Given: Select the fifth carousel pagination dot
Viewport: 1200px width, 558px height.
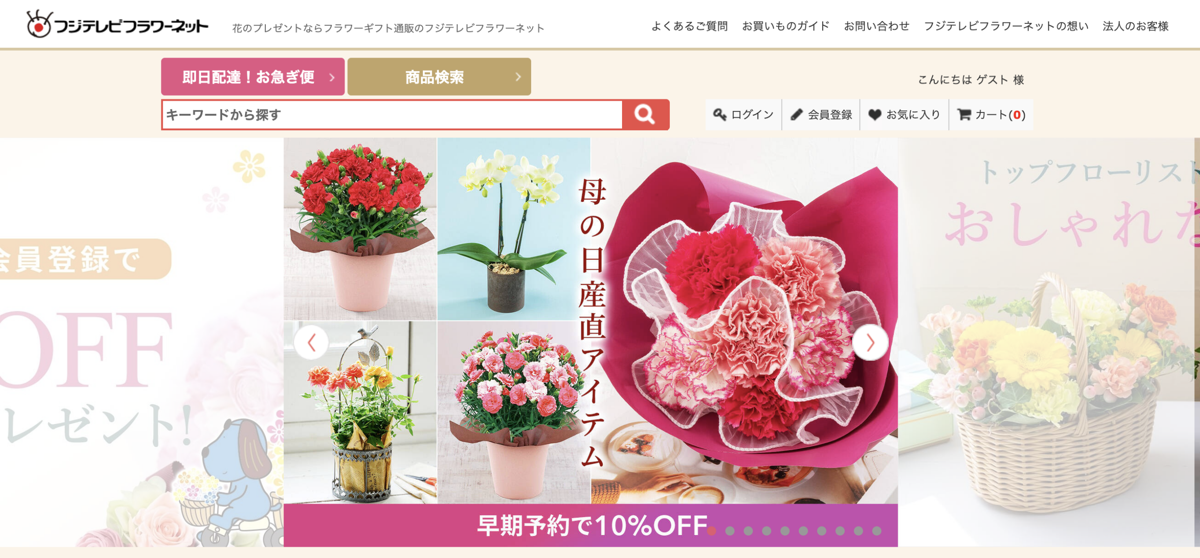Looking at the screenshot, I should pyautogui.click(x=785, y=531).
